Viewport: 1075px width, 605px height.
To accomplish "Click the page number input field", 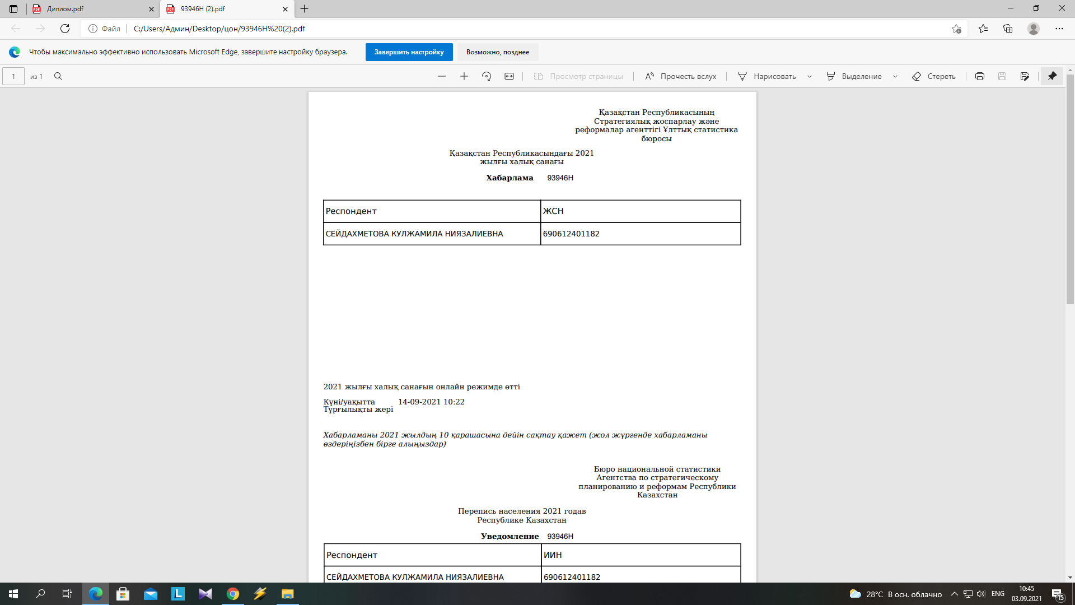I will point(13,76).
